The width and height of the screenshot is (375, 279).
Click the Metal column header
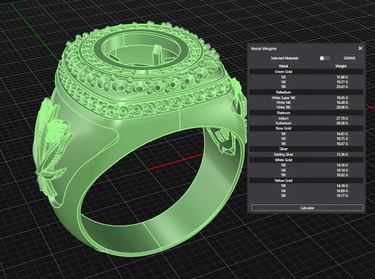point(283,66)
